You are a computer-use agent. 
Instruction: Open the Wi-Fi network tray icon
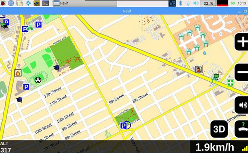(x=188, y=4)
